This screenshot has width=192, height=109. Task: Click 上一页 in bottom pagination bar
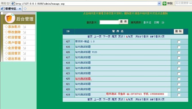[98, 100]
